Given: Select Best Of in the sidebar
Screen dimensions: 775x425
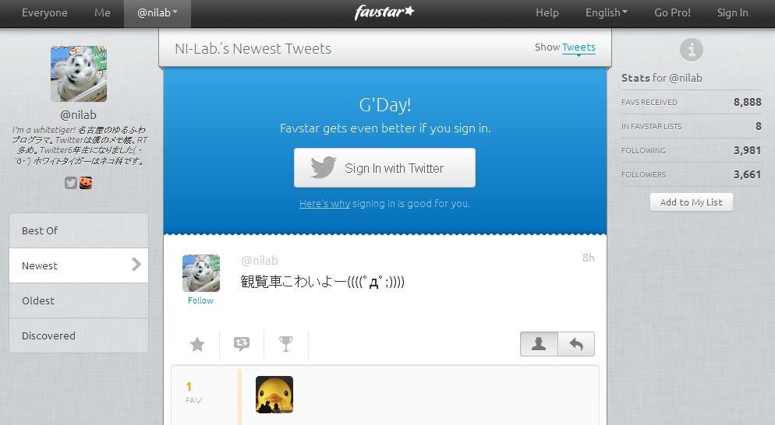Looking at the screenshot, I should click(x=79, y=230).
